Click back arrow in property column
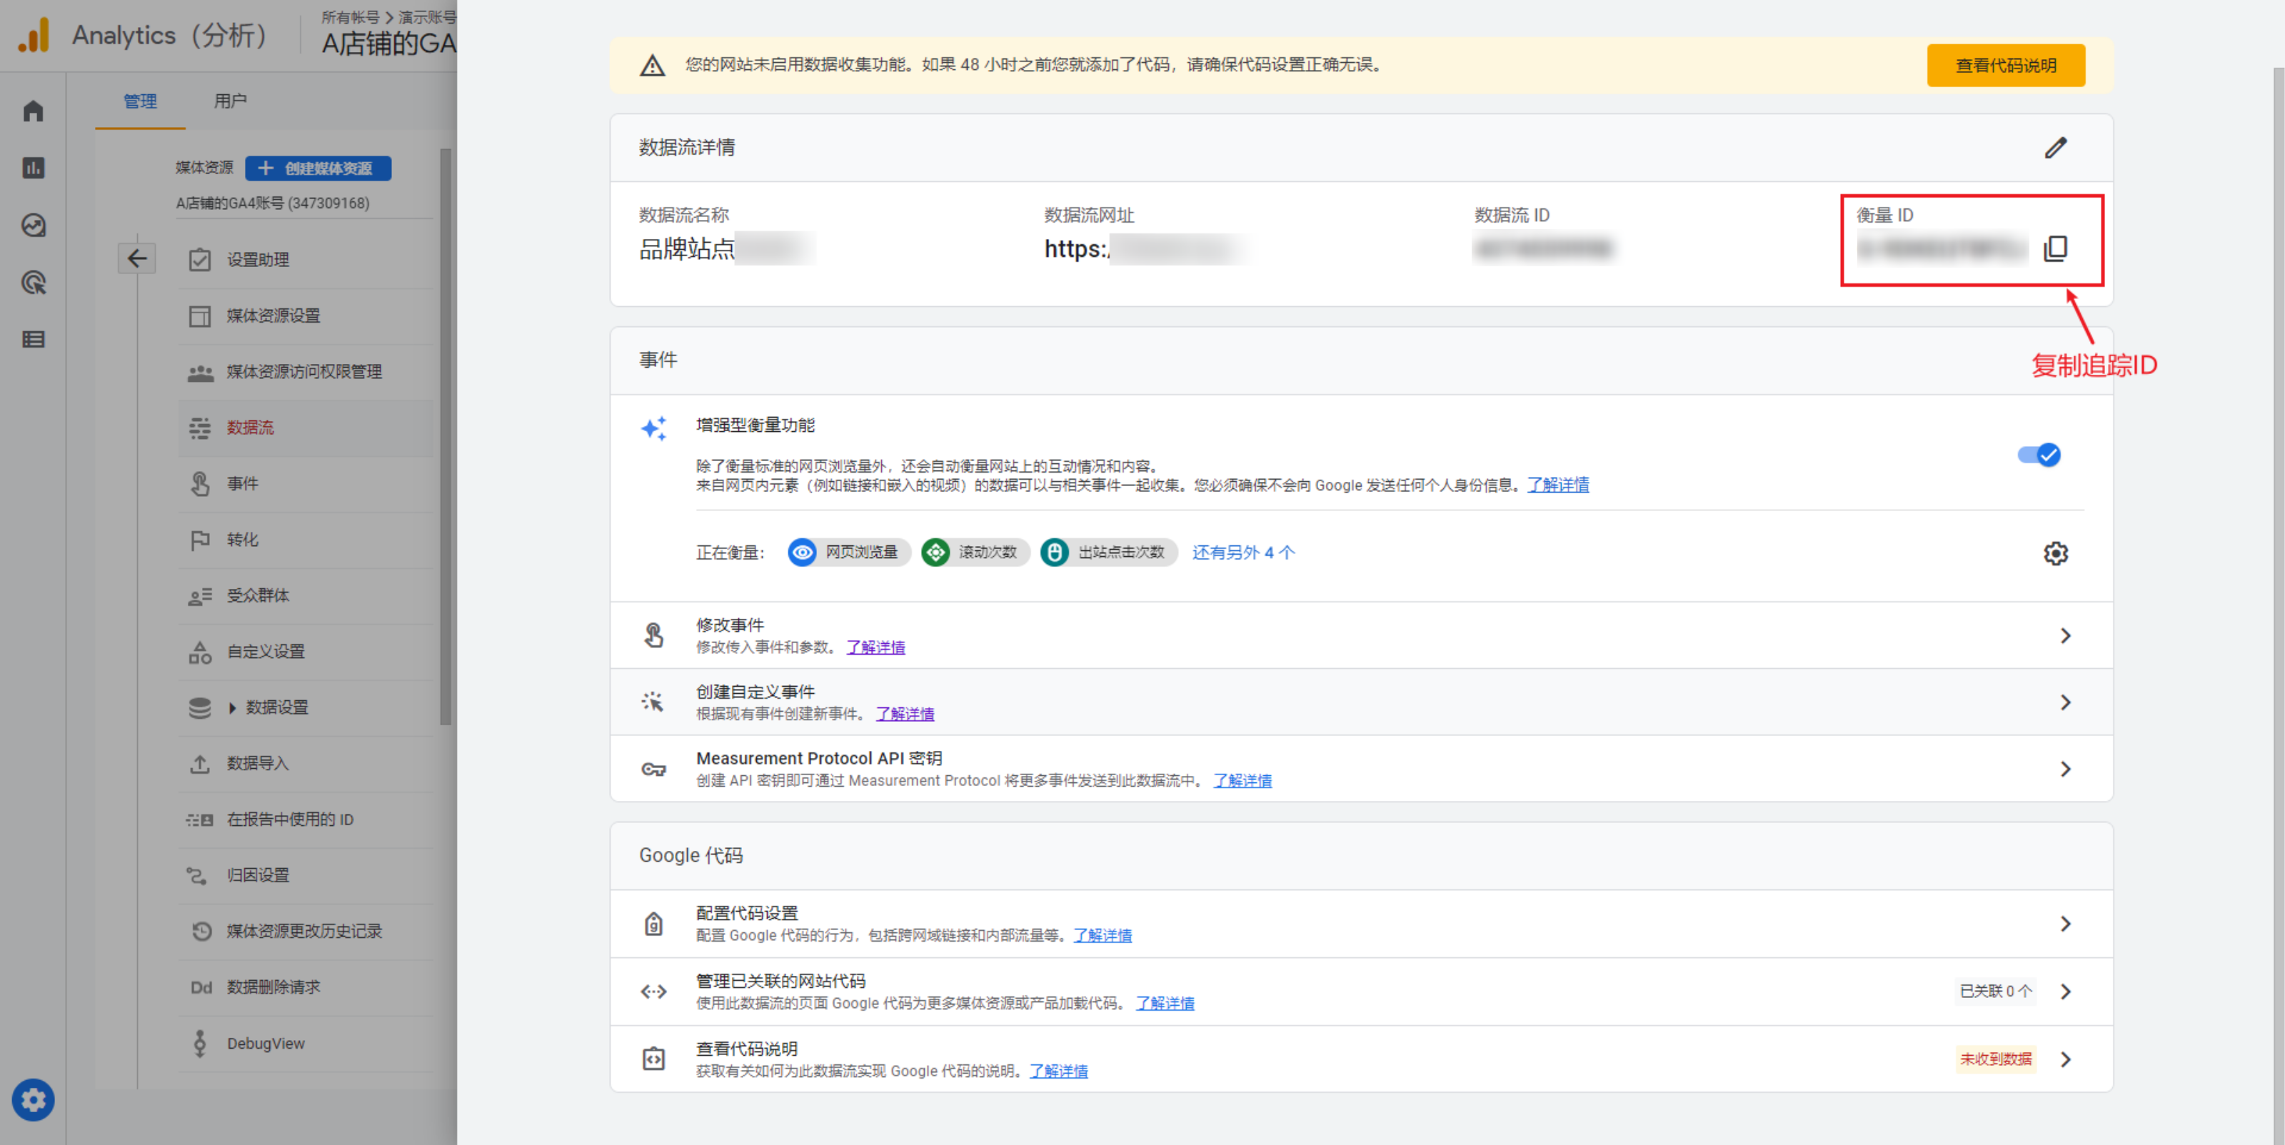The width and height of the screenshot is (2285, 1145). (136, 258)
